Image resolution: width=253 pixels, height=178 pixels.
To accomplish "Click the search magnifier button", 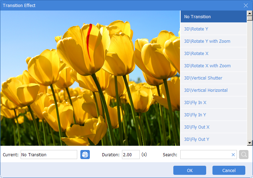I will coord(244,155).
